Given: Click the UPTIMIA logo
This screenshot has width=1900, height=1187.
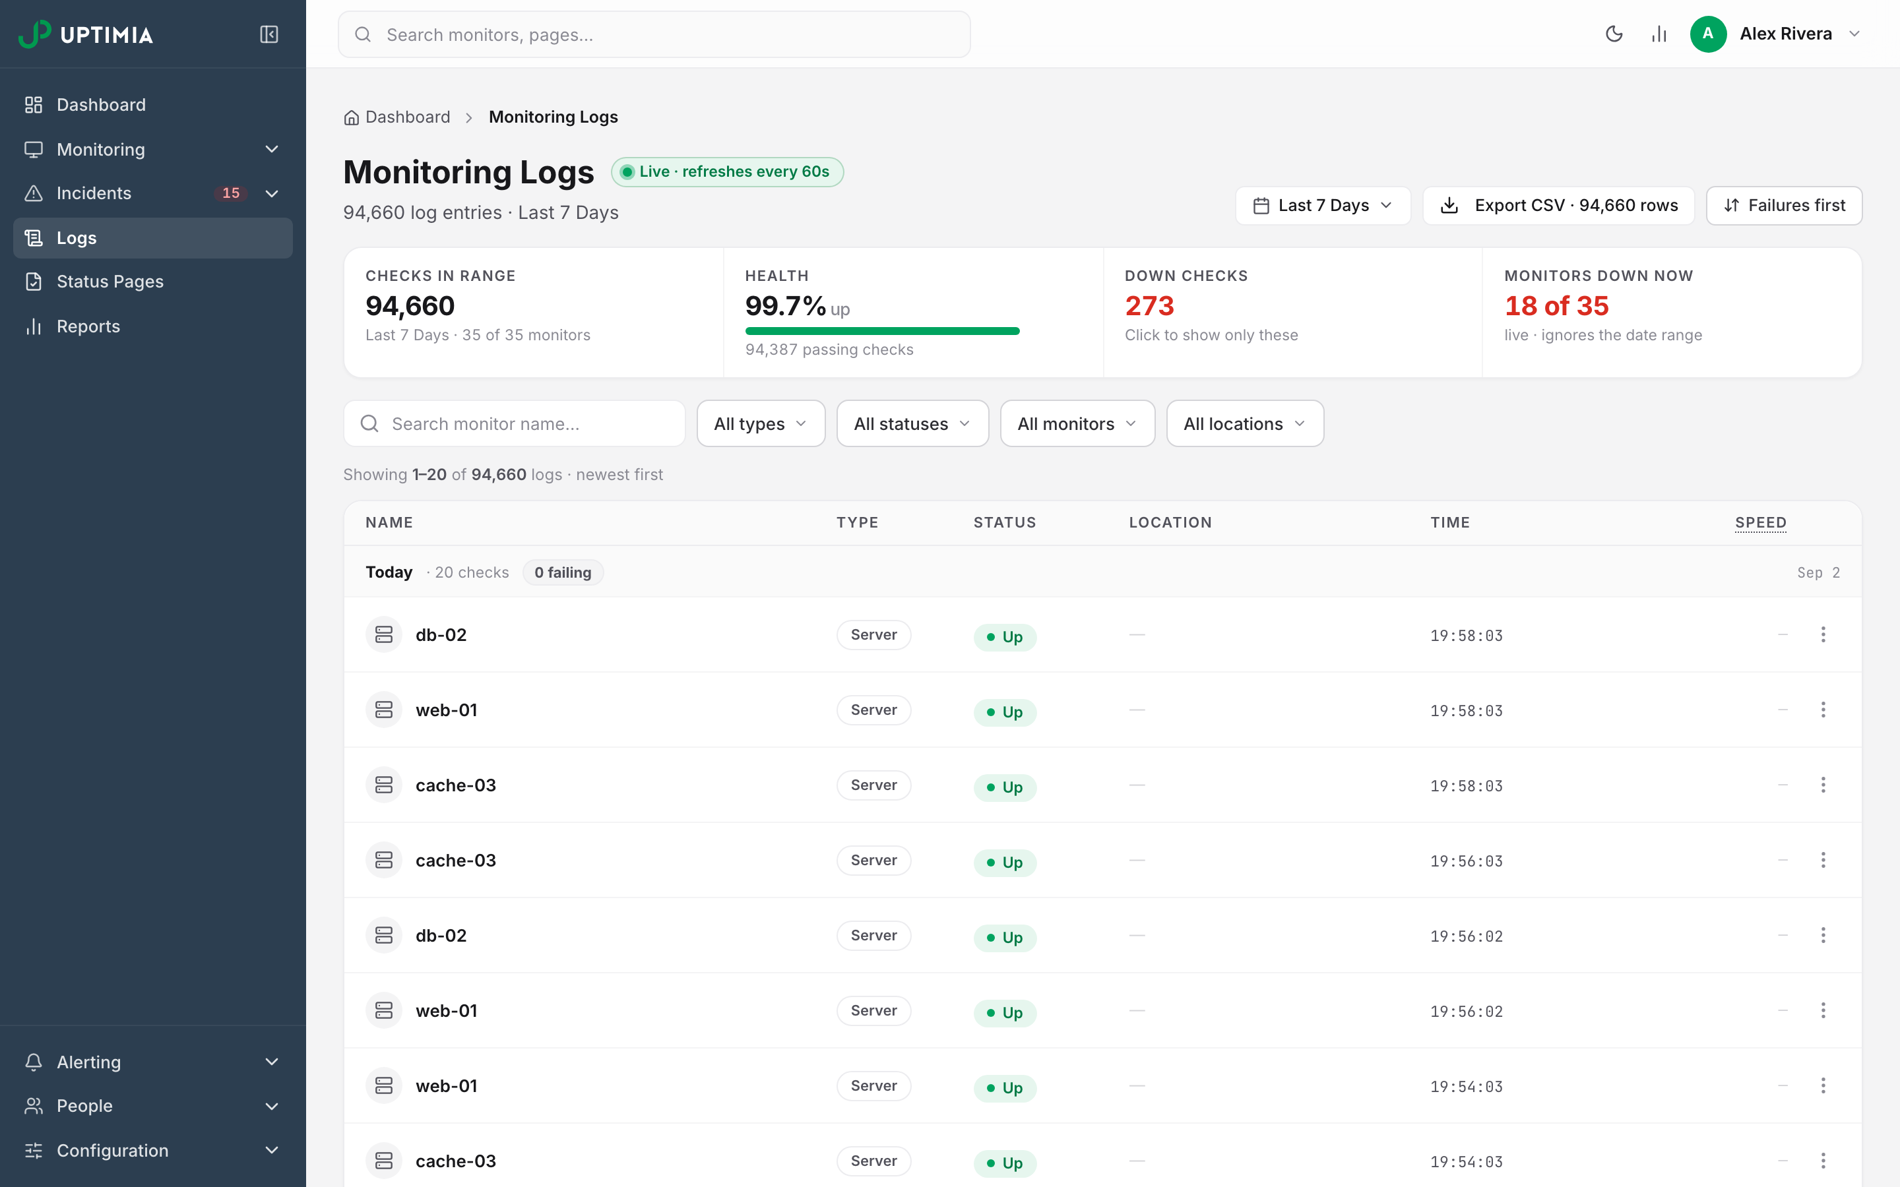Looking at the screenshot, I should pos(86,34).
